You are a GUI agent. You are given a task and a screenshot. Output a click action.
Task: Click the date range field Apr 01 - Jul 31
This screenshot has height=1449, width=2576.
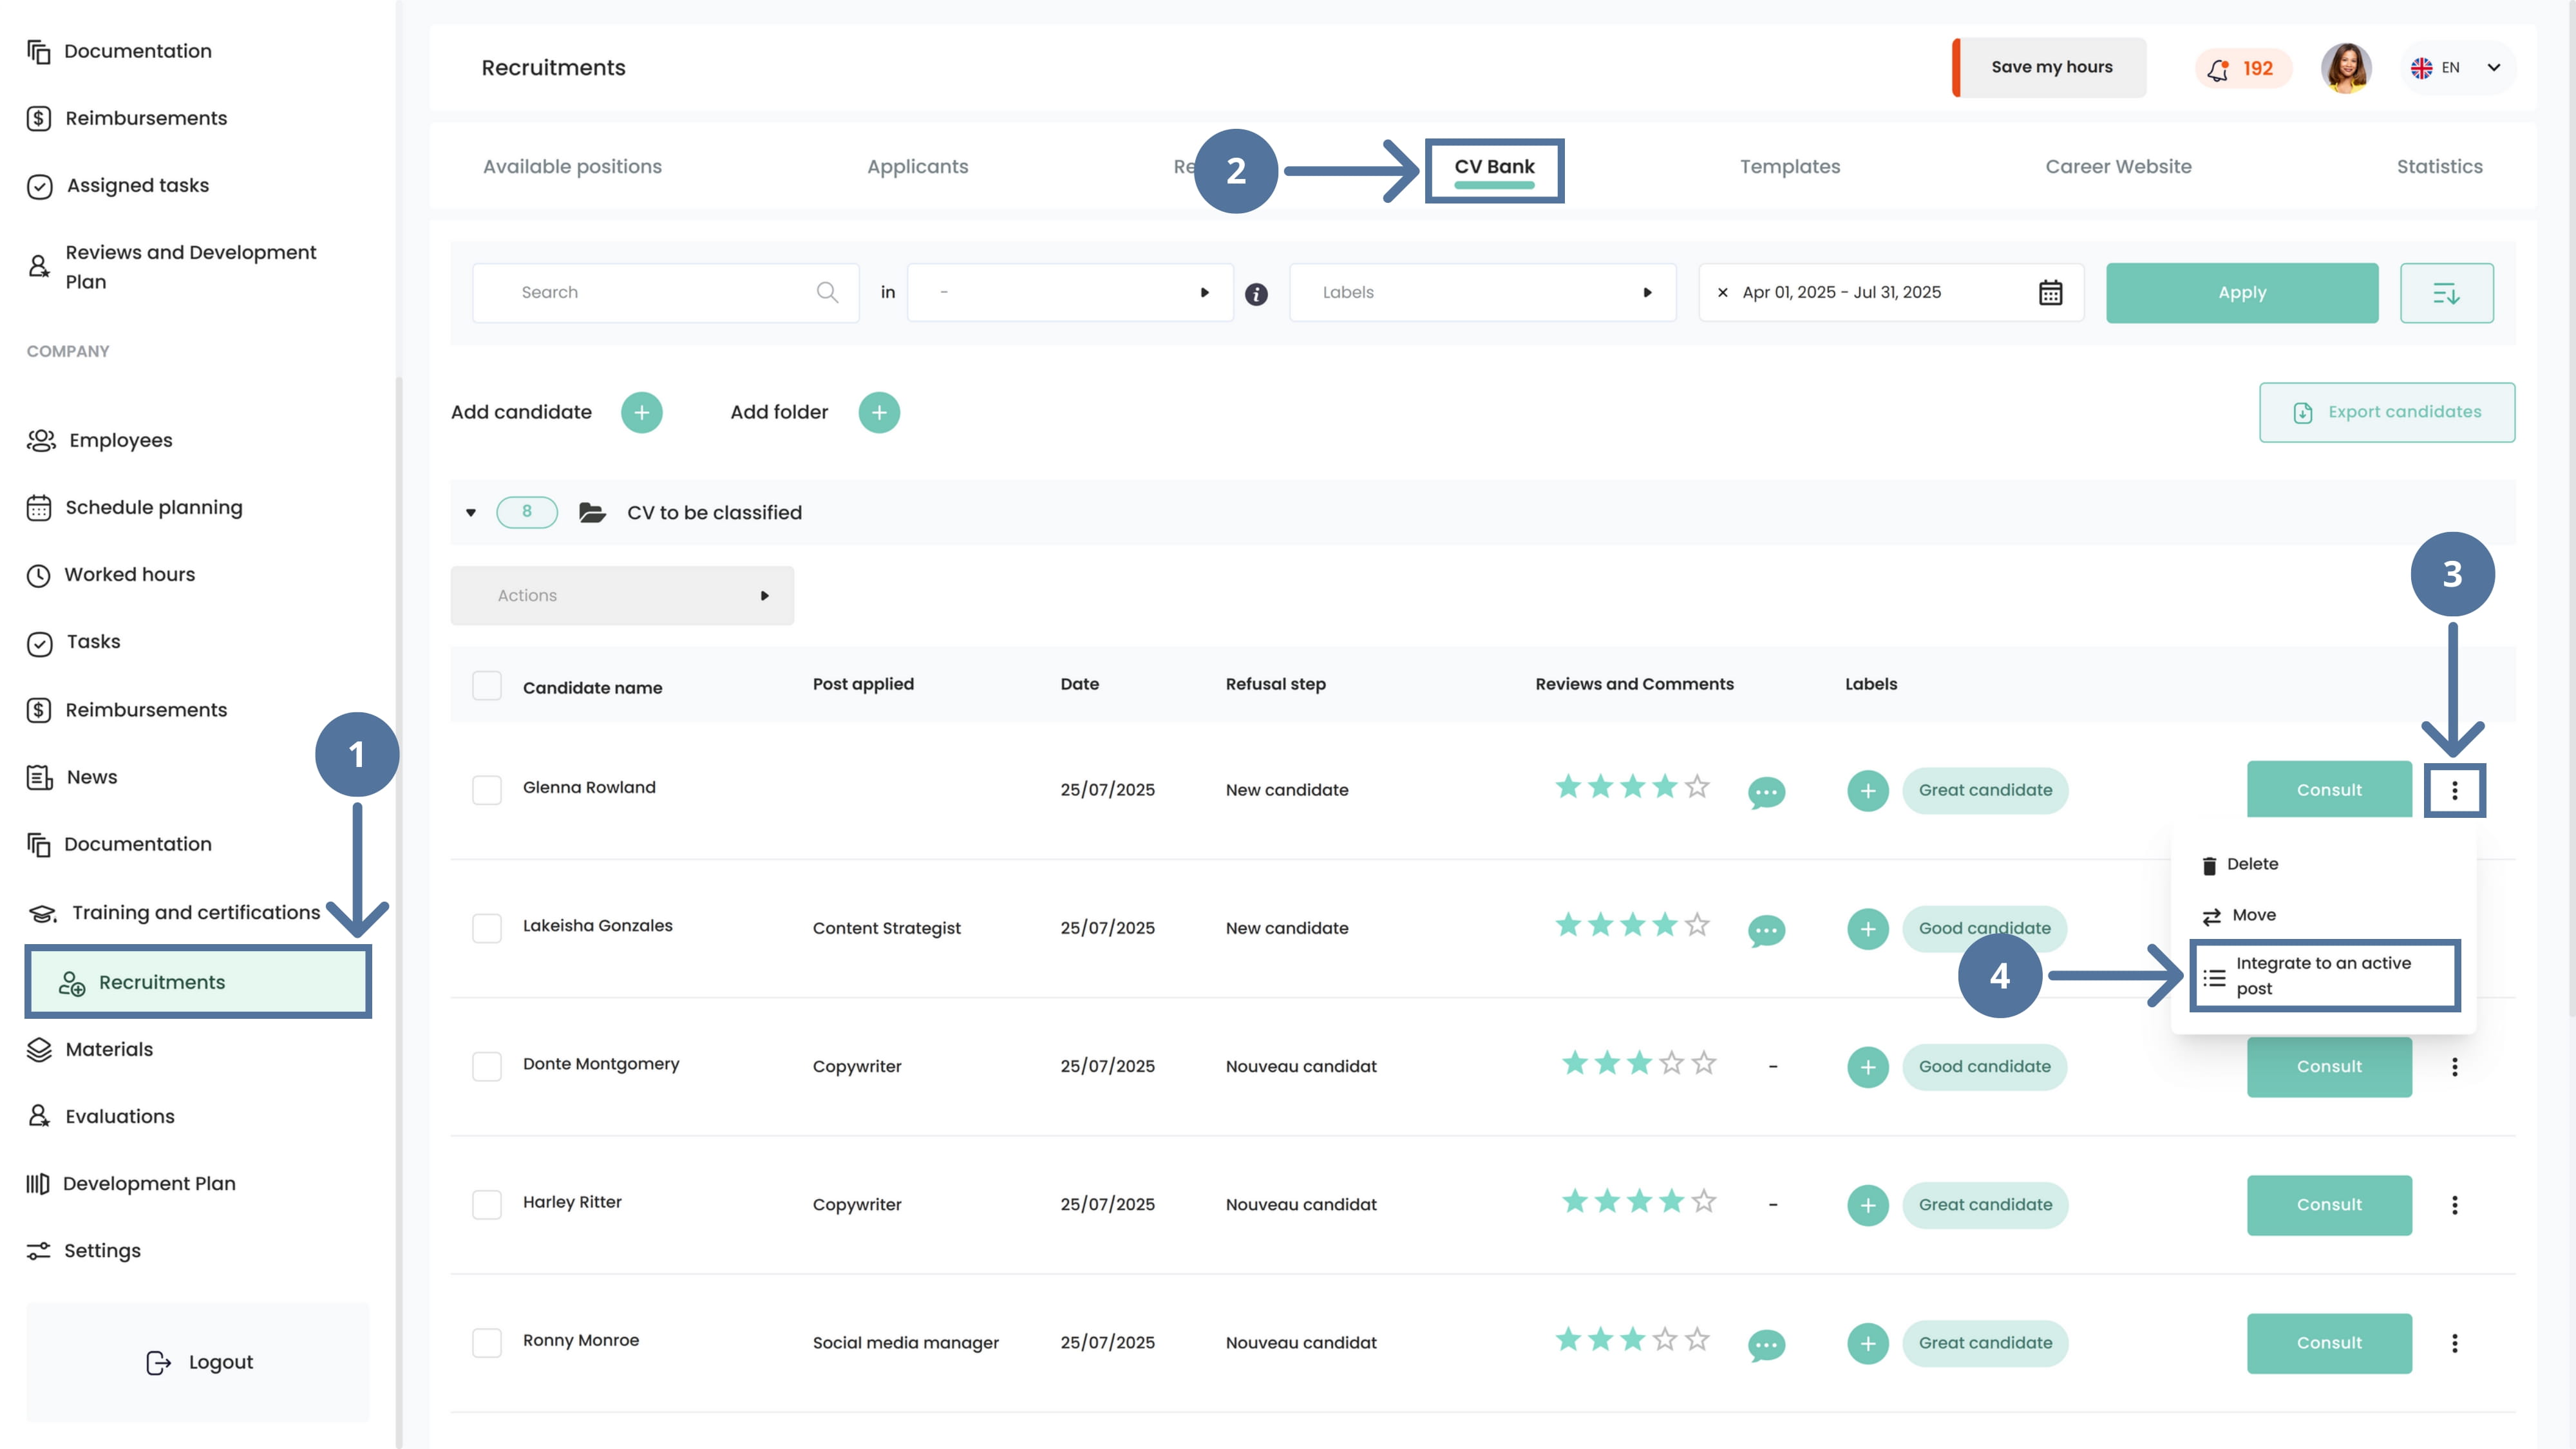coord(1891,292)
